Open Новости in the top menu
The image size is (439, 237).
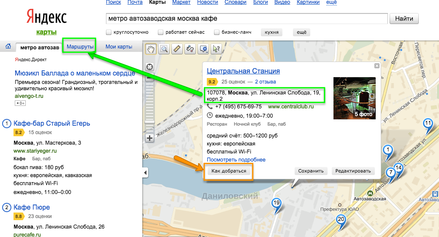click(x=207, y=2)
